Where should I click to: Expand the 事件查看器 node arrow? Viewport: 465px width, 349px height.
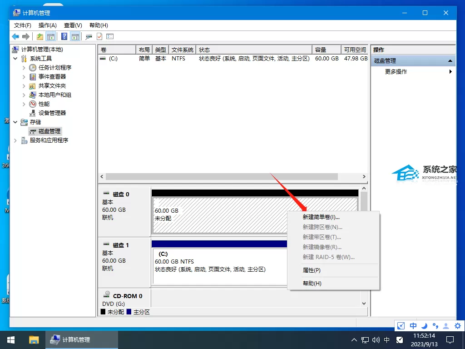click(x=24, y=77)
